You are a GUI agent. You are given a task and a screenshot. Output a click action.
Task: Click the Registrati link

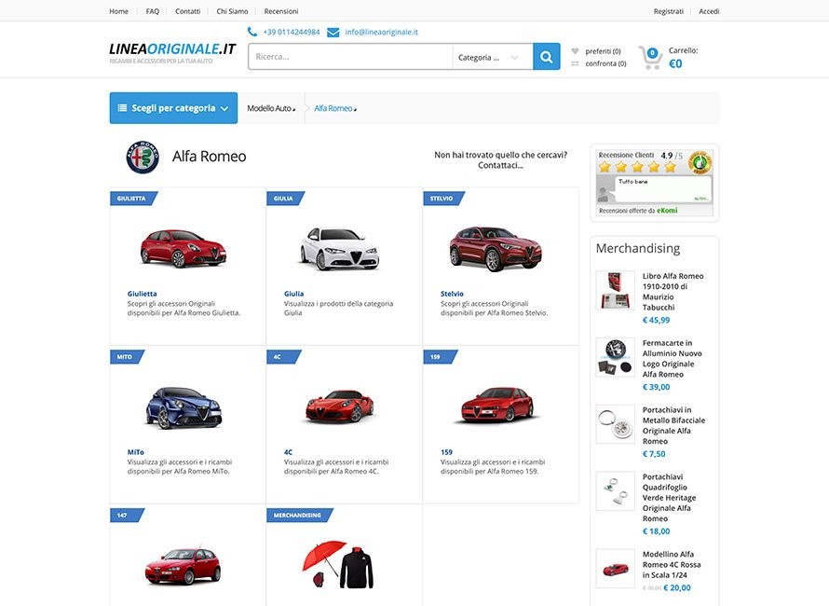pyautogui.click(x=668, y=11)
